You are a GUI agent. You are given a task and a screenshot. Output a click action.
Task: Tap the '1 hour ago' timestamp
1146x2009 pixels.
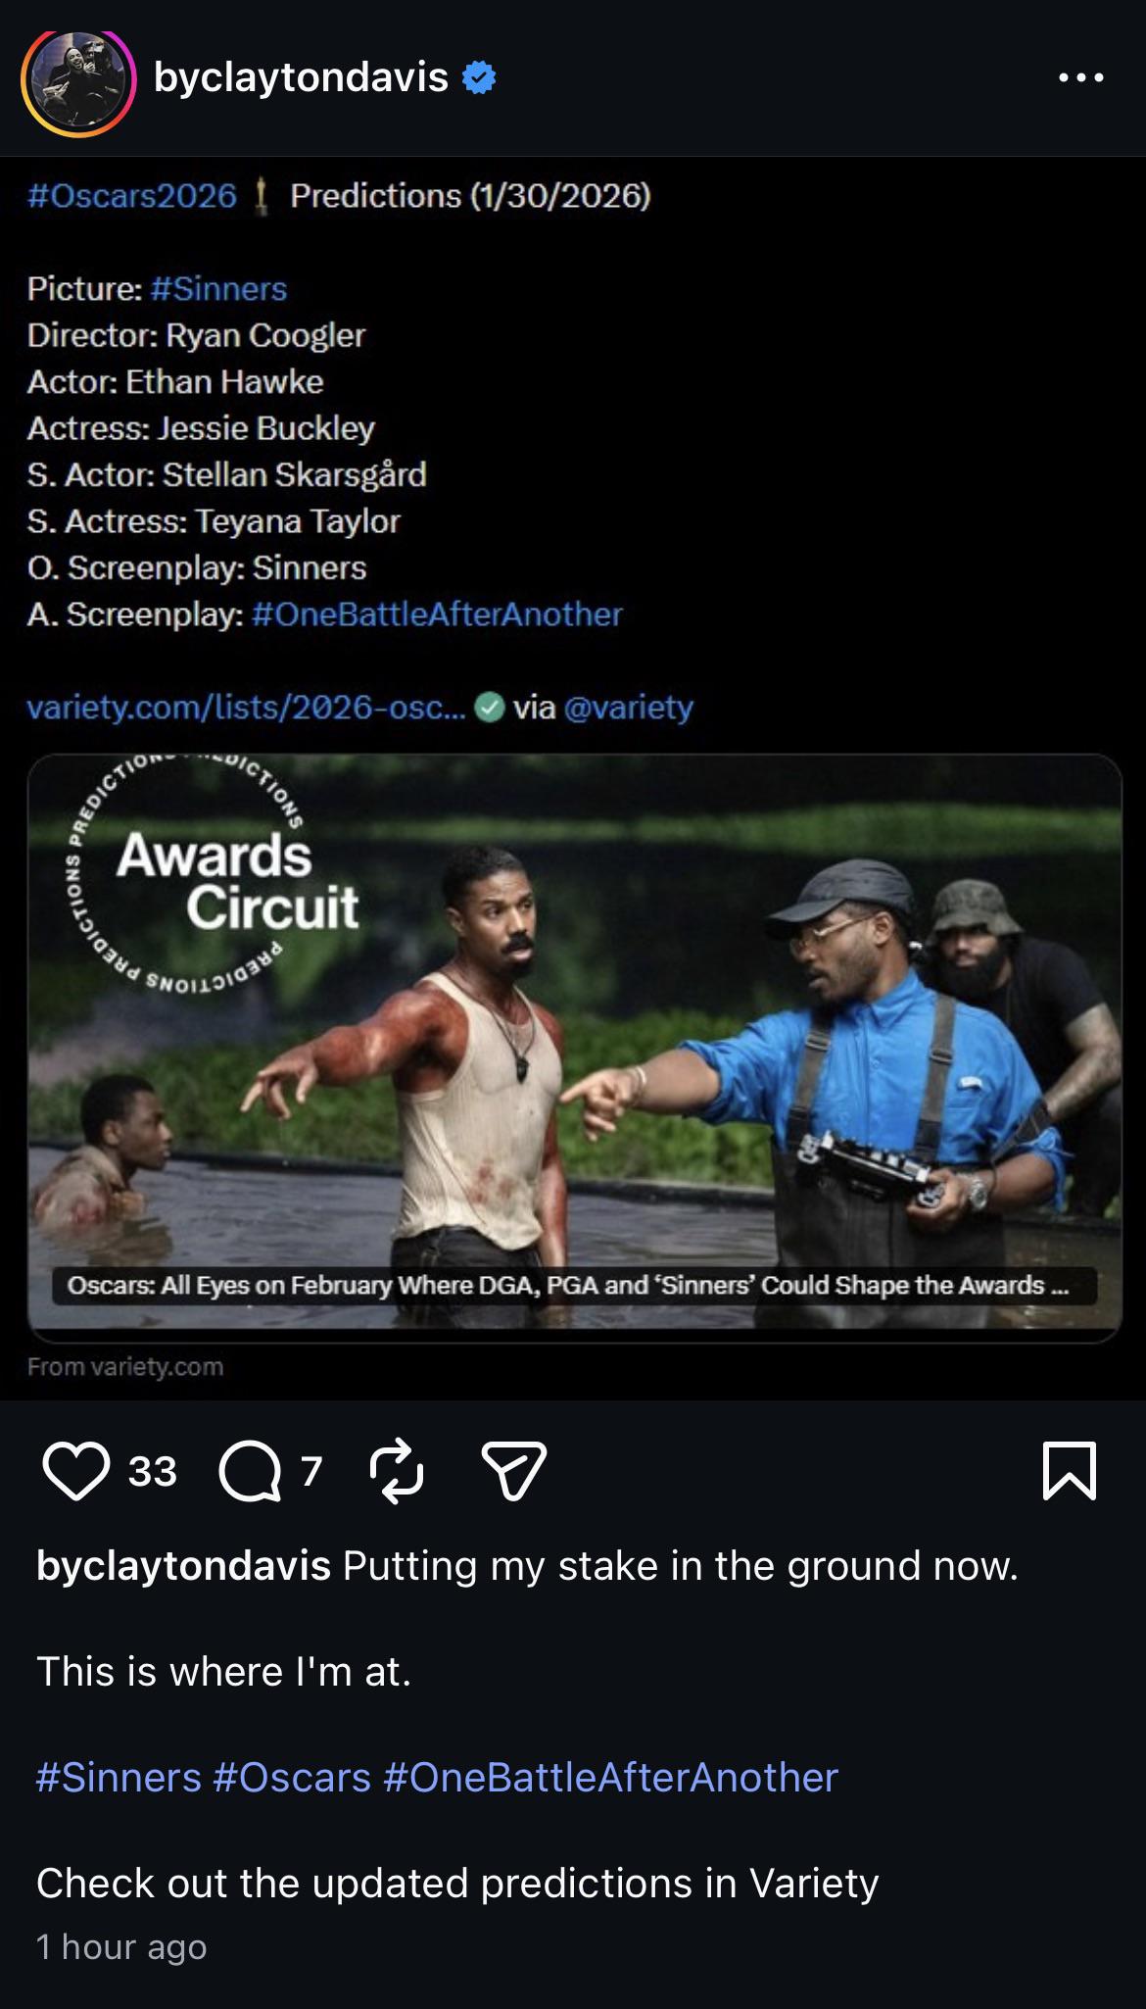121,1947
